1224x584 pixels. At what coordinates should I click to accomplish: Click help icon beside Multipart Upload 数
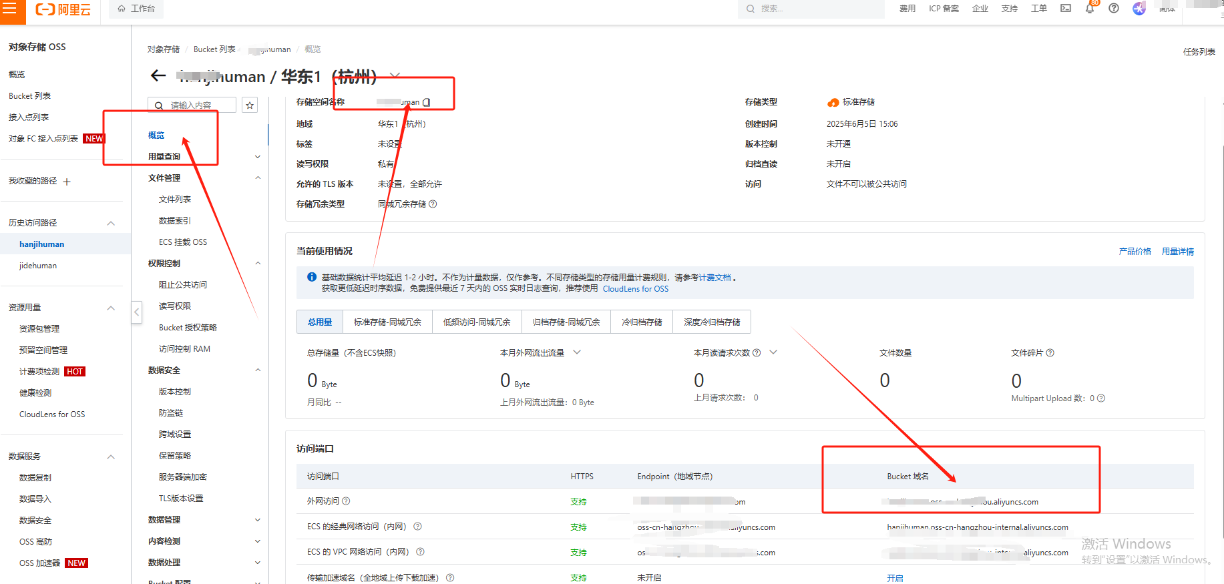pos(1101,398)
